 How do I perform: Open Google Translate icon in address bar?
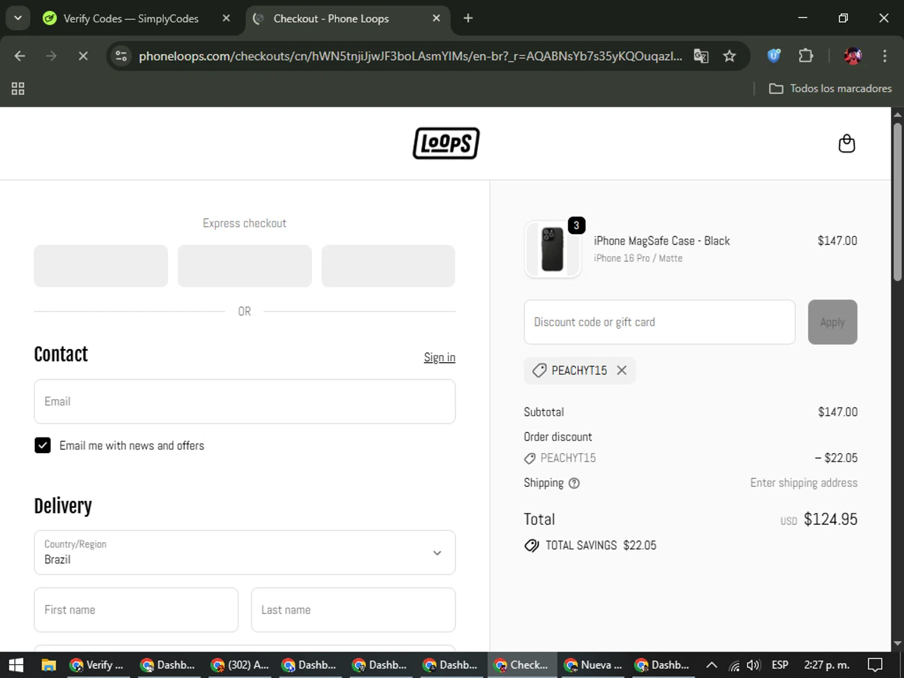701,56
